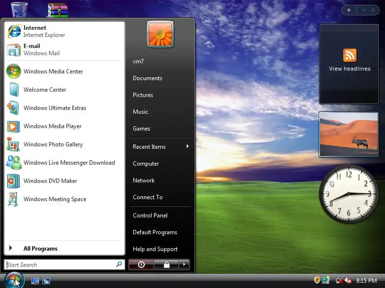The width and height of the screenshot is (385, 288).
Task: Open Pictures from Start menu
Action: coord(143,95)
